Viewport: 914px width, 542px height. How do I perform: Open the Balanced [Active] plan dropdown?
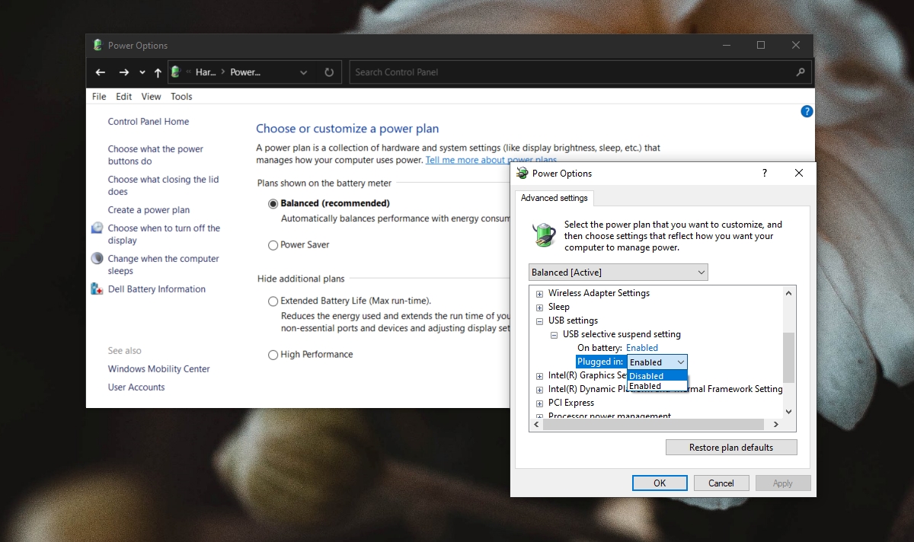click(x=618, y=272)
